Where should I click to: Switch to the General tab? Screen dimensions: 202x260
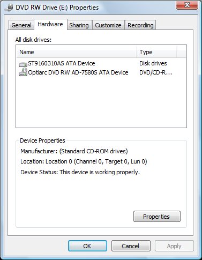coord(21,25)
